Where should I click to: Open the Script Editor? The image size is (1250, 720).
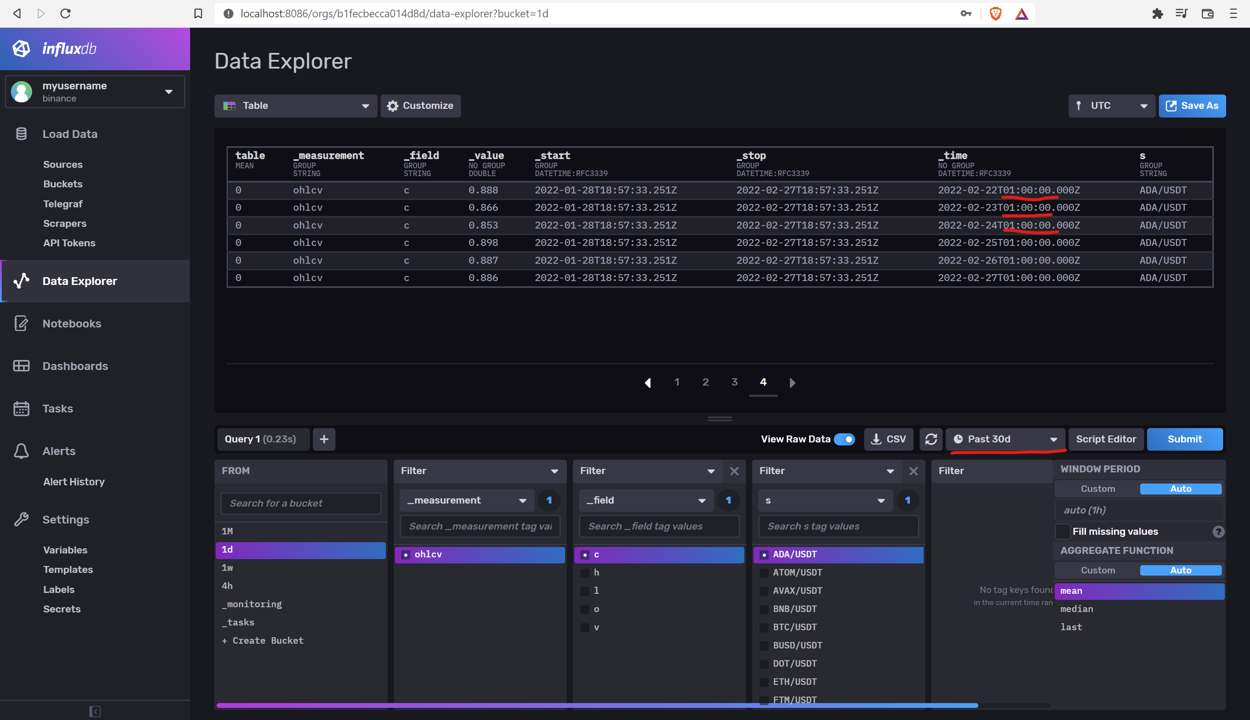[x=1106, y=439]
